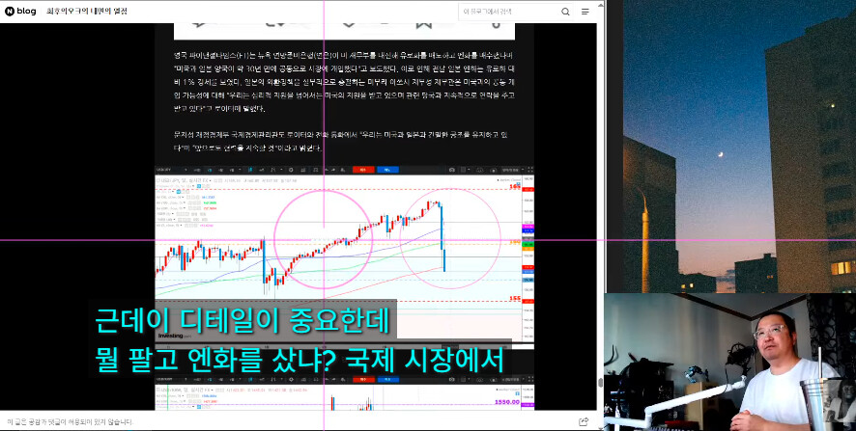Image resolution: width=856 pixels, height=431 pixels.
Task: Open the hamburger menu icon at top right
Action: click(x=585, y=12)
